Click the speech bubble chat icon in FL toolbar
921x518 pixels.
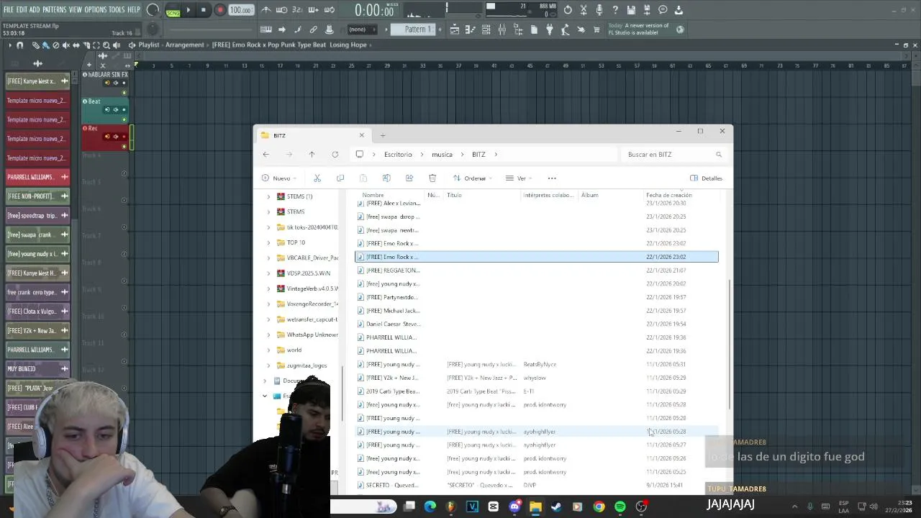pos(663,10)
